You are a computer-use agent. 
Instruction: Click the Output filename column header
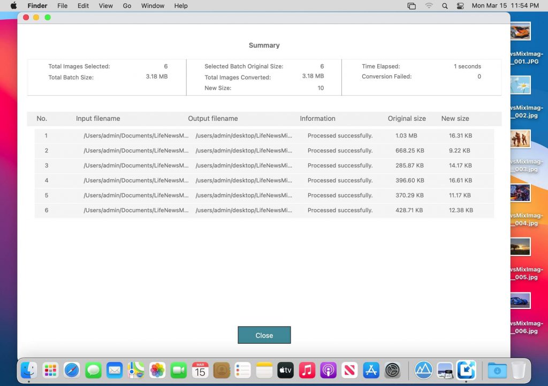tap(212, 119)
